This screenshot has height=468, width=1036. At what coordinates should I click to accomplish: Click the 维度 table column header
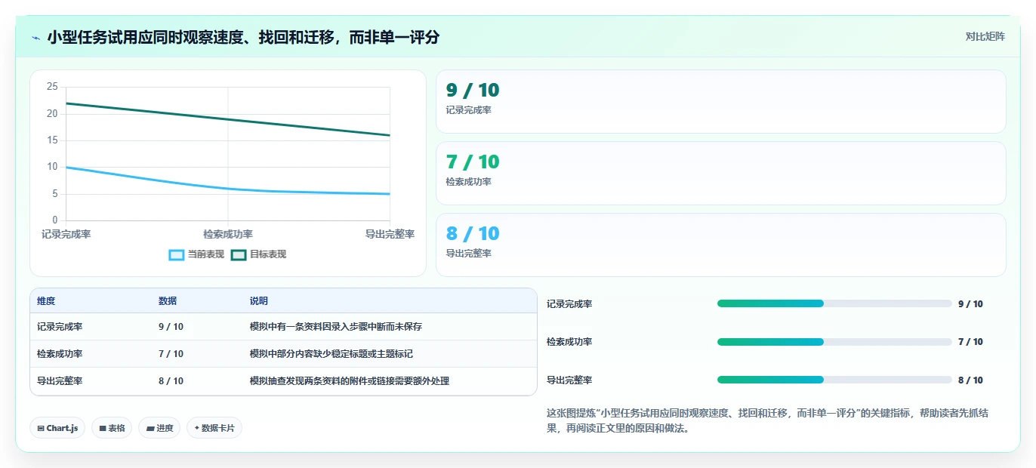(x=46, y=301)
